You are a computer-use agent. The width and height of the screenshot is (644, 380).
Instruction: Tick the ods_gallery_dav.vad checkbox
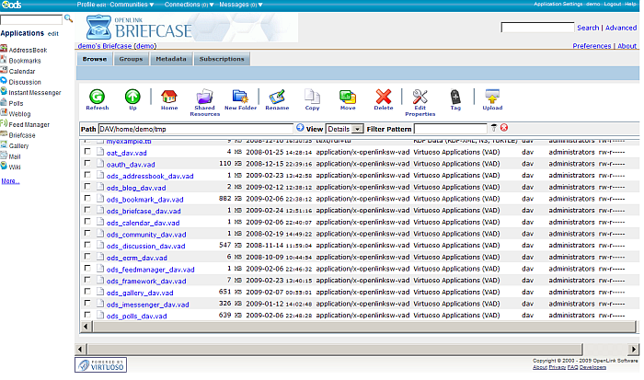pos(88,292)
